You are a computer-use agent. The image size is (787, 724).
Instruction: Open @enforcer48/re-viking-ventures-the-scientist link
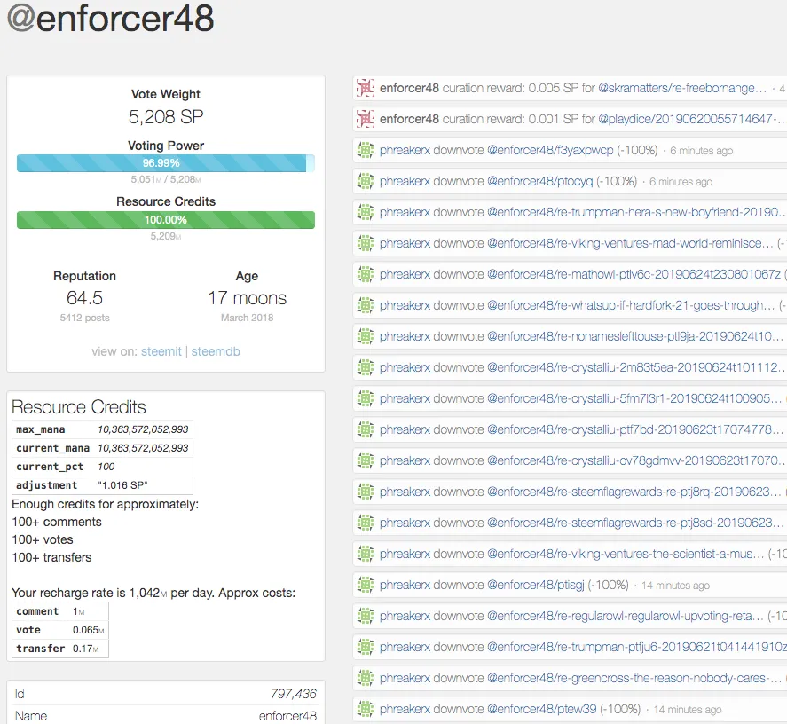[626, 555]
